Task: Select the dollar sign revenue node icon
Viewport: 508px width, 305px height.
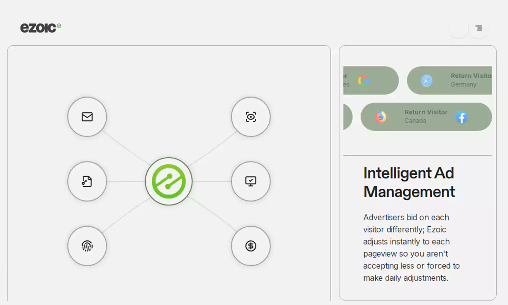Action: [251, 246]
